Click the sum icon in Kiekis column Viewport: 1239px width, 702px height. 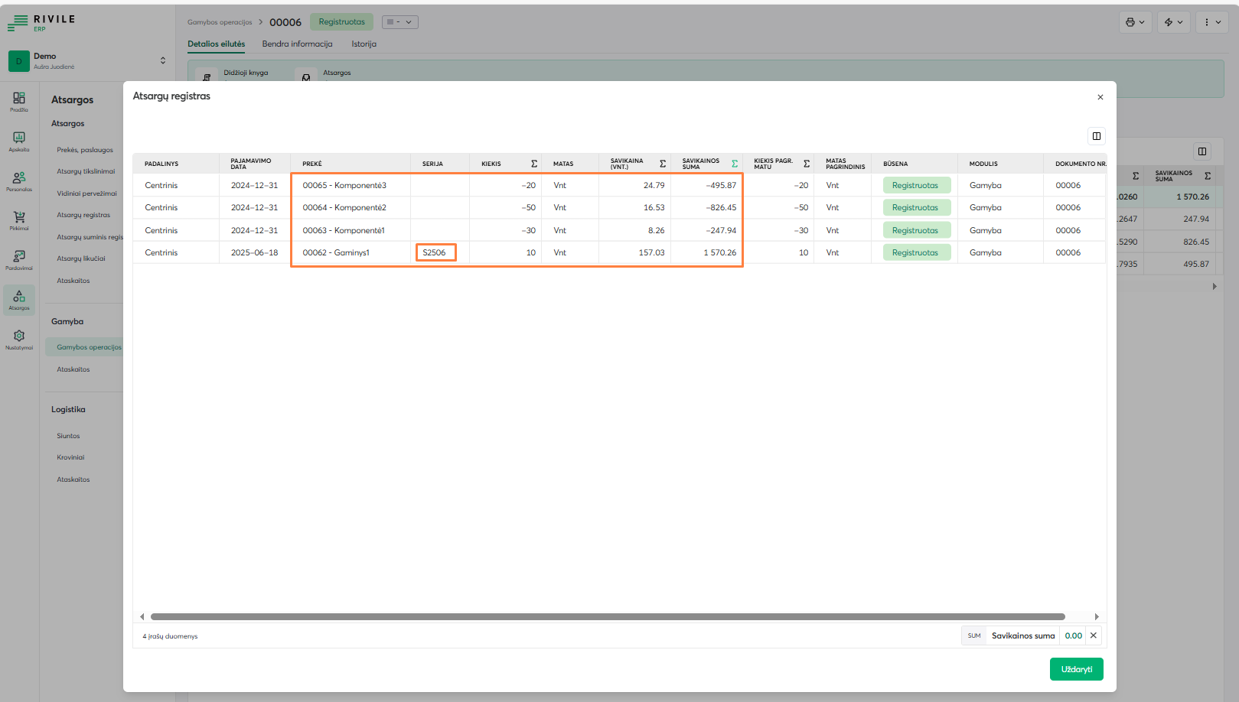[533, 164]
